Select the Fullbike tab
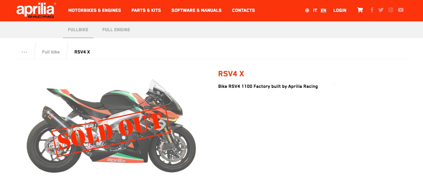Screen dimensions: 423x178 point(78,30)
